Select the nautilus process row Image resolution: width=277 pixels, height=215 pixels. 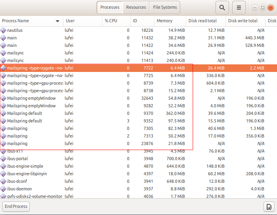click(138, 30)
